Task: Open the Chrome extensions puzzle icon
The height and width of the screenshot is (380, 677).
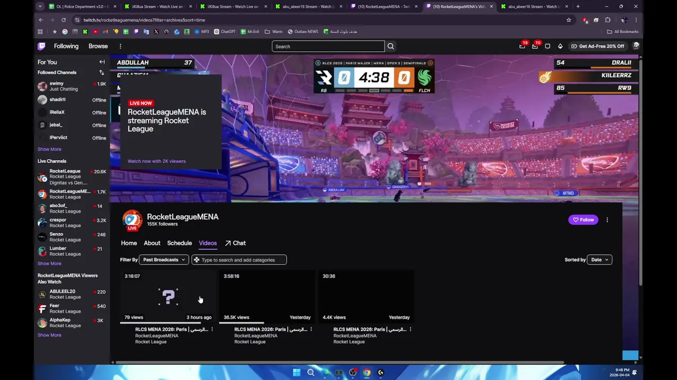Action: coord(608,20)
